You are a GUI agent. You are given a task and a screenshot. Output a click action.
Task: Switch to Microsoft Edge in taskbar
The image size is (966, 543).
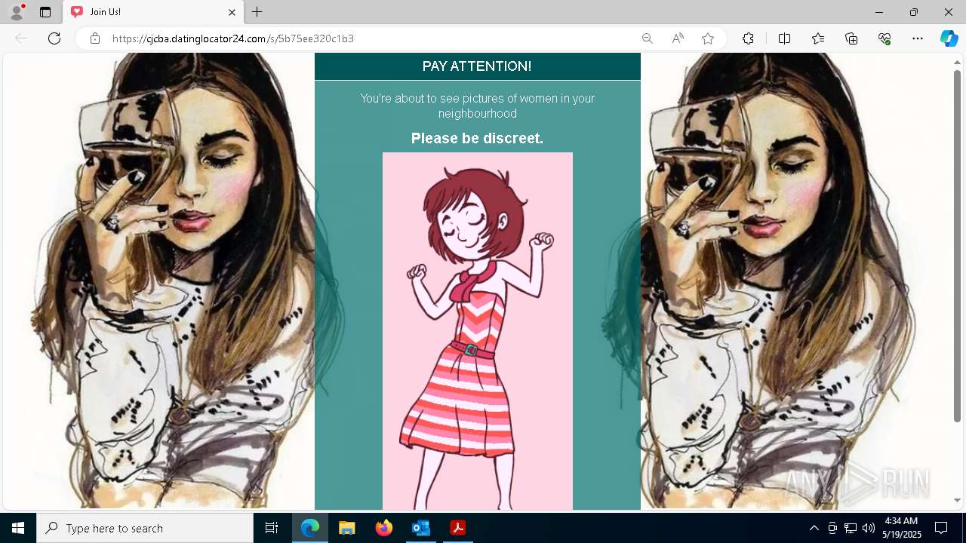coord(310,528)
